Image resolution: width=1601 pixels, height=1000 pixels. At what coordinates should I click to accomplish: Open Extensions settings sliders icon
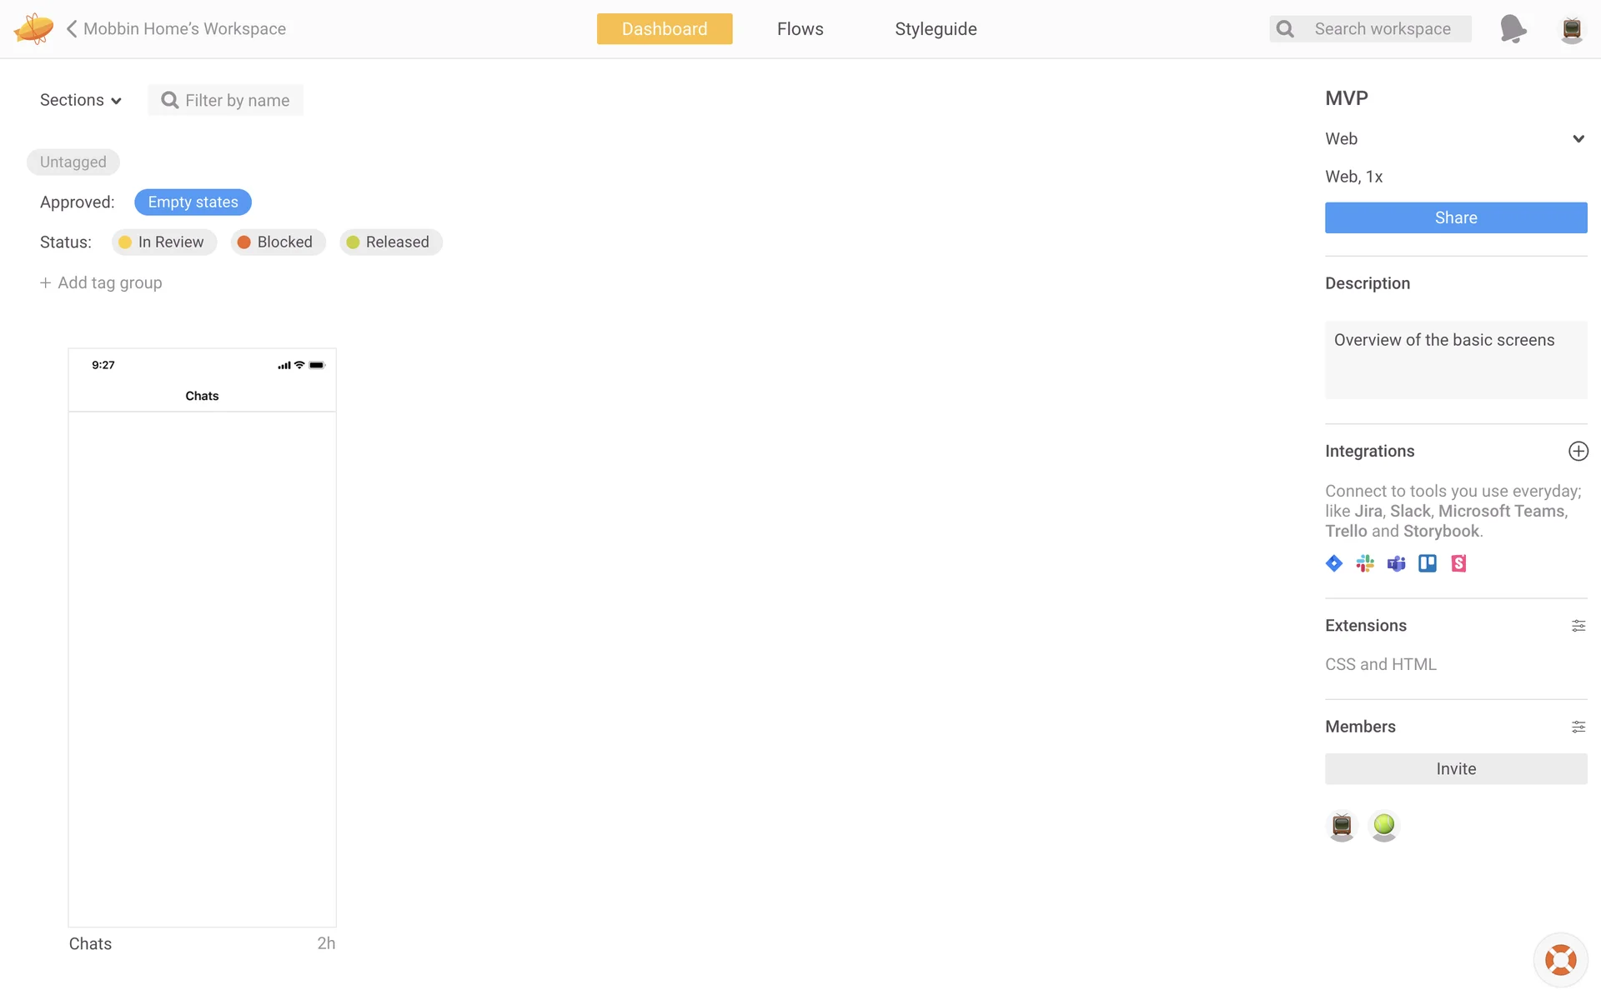tap(1578, 626)
